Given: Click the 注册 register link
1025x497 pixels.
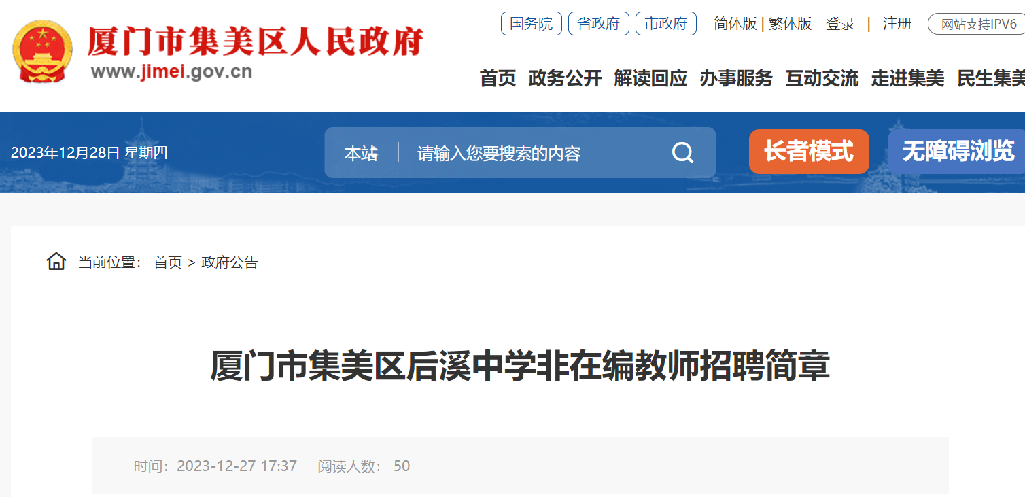Looking at the screenshot, I should click(x=897, y=24).
